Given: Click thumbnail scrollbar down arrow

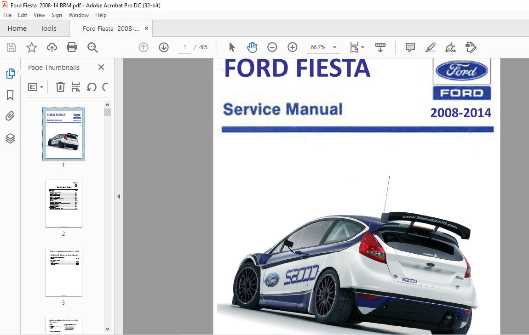Looking at the screenshot, I should click(107, 329).
